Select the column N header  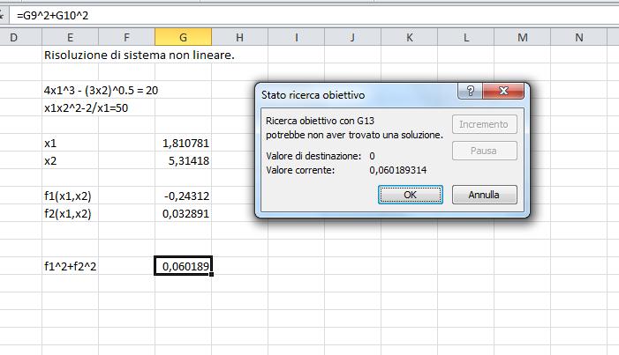578,37
